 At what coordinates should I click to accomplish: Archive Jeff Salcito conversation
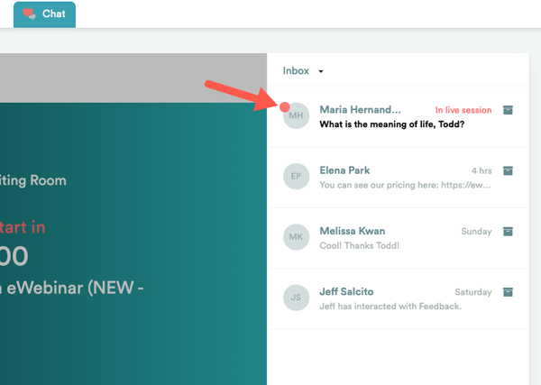tap(508, 292)
